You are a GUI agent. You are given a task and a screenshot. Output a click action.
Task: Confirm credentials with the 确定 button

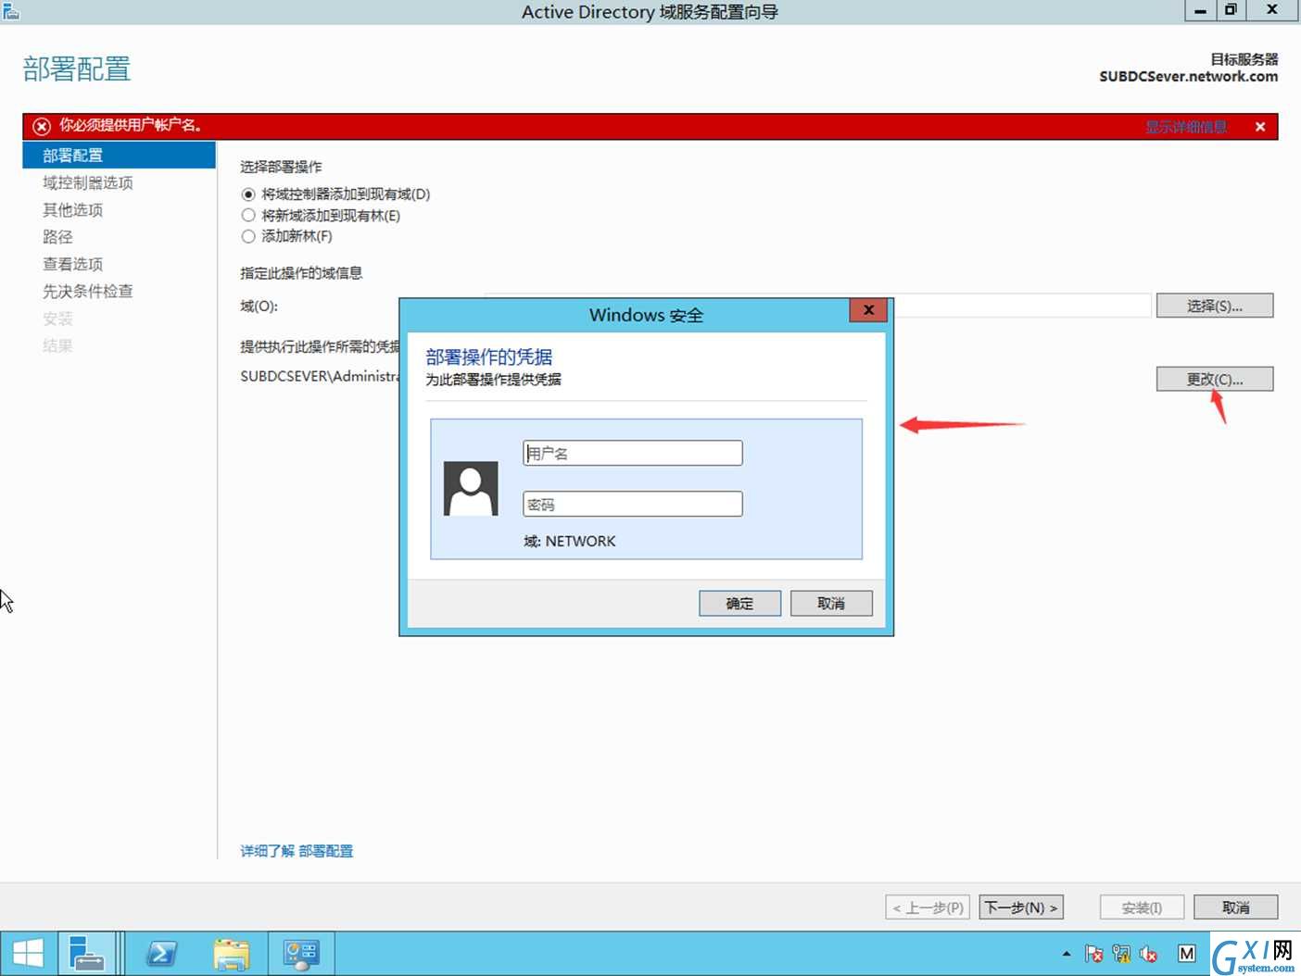[739, 604]
